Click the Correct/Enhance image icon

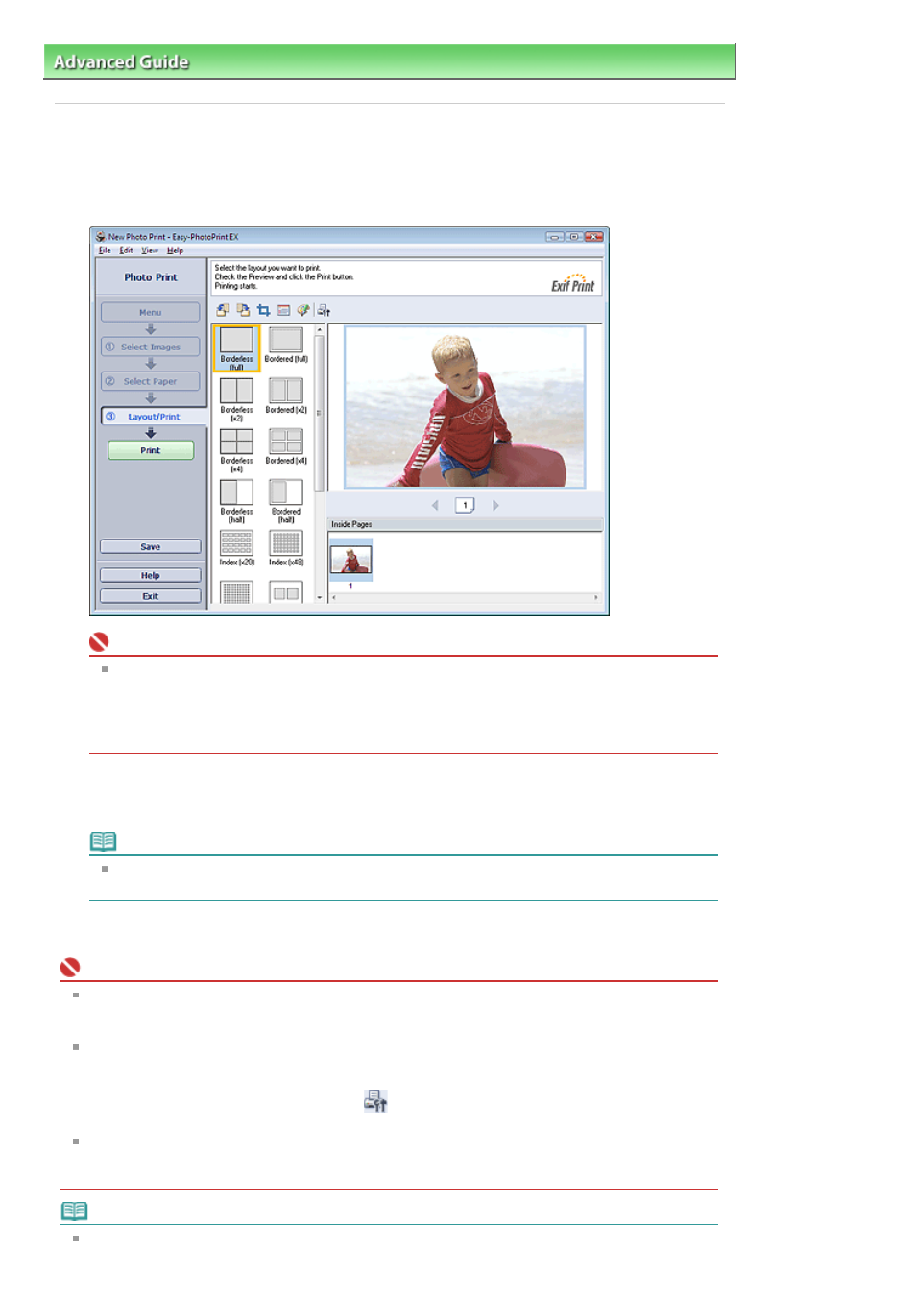pyautogui.click(x=303, y=310)
